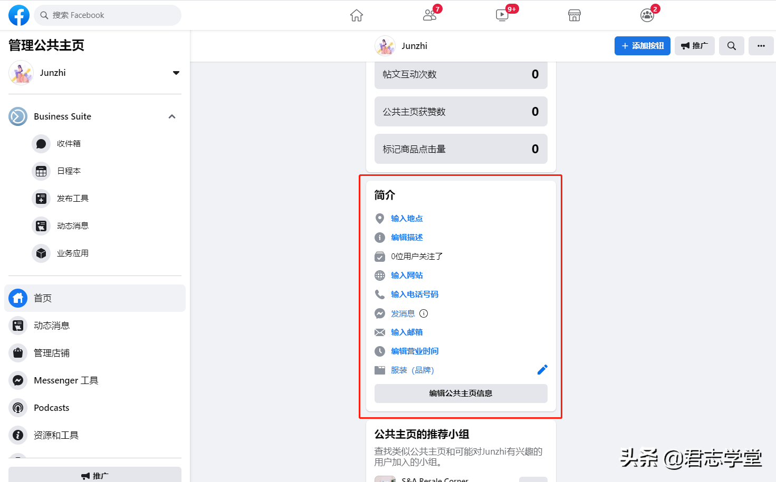
Task: Click the clock icon beside 编辑营业时间
Action: click(x=380, y=351)
